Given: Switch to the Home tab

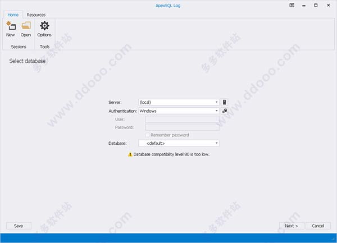Looking at the screenshot, I should click(13, 15).
